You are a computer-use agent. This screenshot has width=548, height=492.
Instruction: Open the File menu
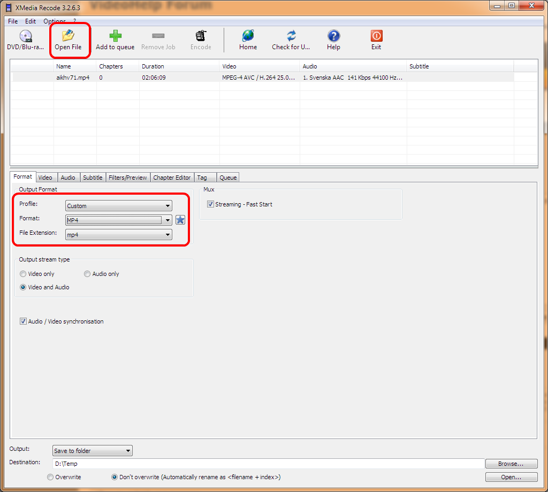[x=13, y=21]
